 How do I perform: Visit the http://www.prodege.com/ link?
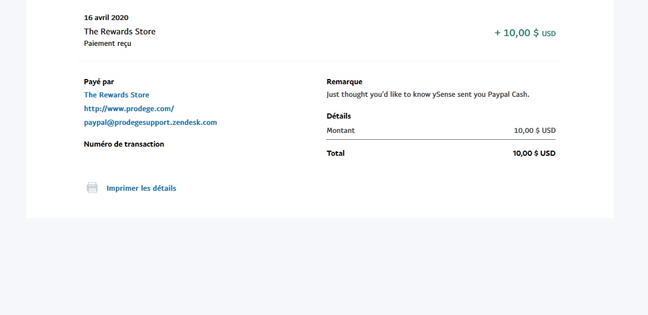coord(129,109)
